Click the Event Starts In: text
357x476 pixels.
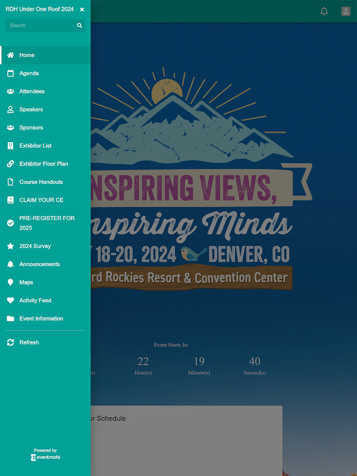pyautogui.click(x=171, y=345)
